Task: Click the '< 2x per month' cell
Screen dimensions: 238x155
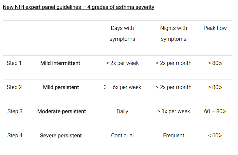Action: coord(173,63)
